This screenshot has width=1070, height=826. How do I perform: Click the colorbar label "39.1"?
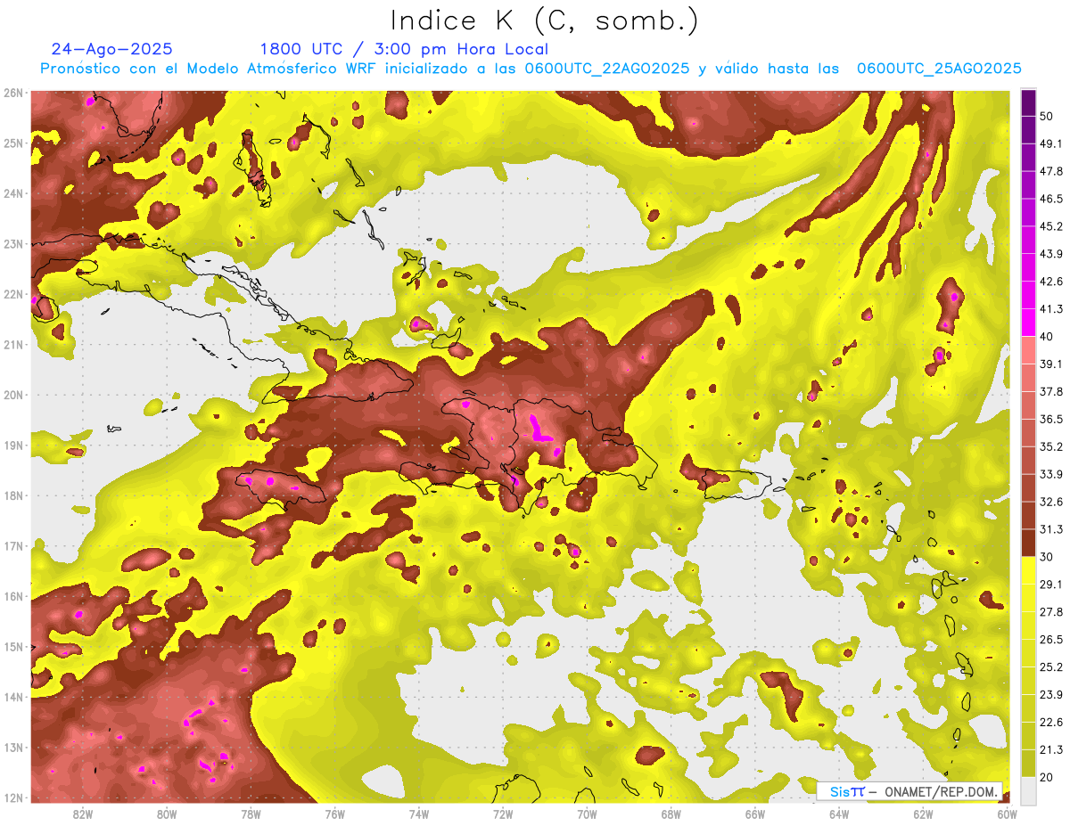(1050, 364)
